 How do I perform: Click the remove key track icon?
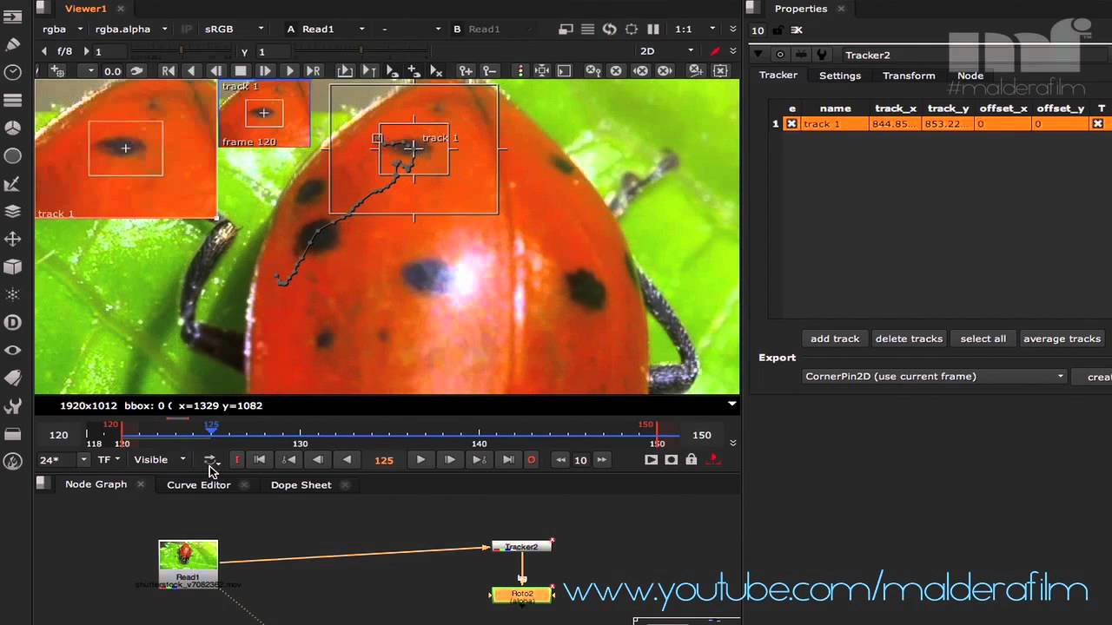[x=489, y=71]
